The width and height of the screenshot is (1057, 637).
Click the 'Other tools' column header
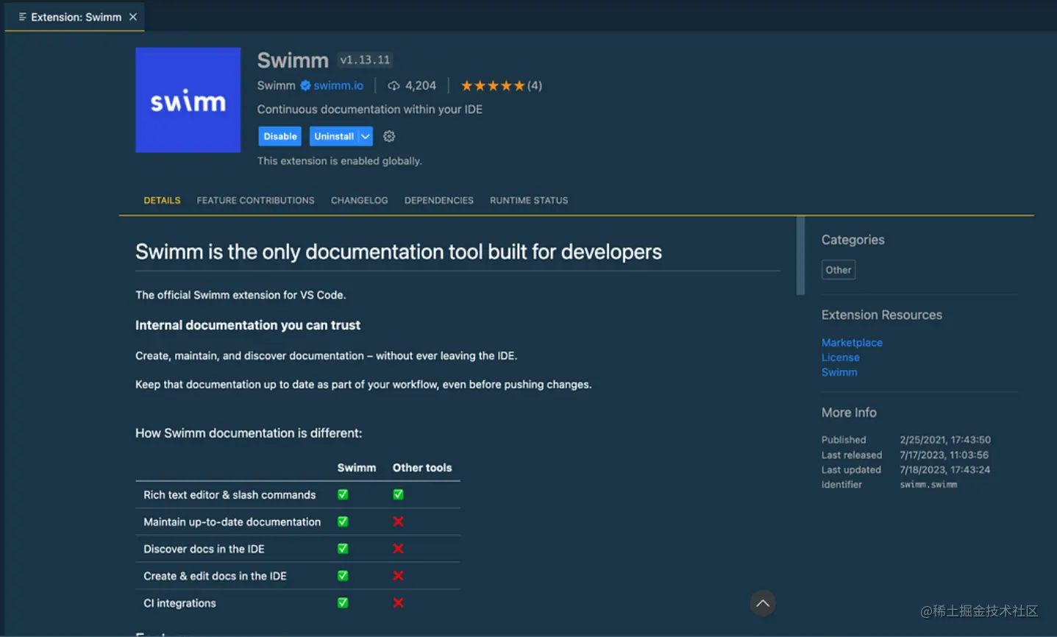coord(422,468)
